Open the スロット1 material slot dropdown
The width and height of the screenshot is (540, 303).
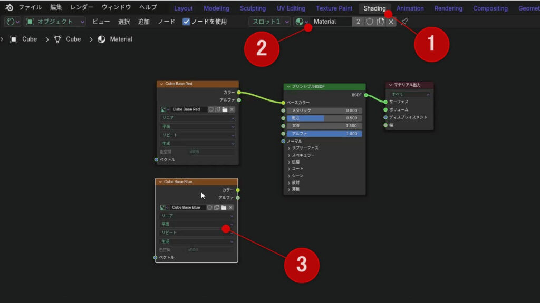[269, 22]
